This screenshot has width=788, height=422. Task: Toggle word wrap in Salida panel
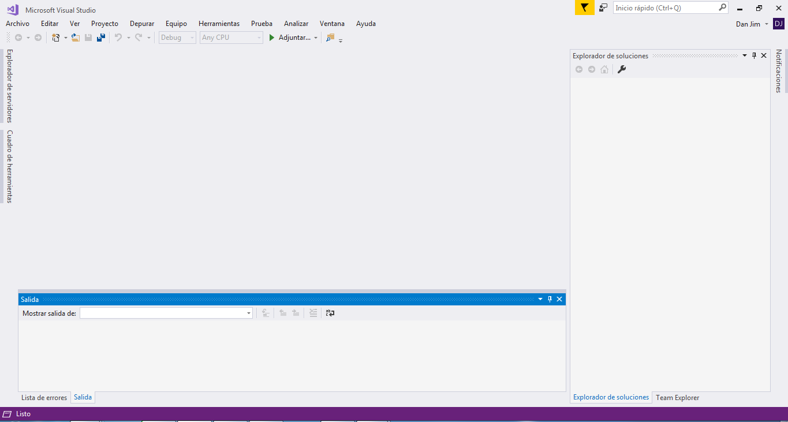point(330,313)
